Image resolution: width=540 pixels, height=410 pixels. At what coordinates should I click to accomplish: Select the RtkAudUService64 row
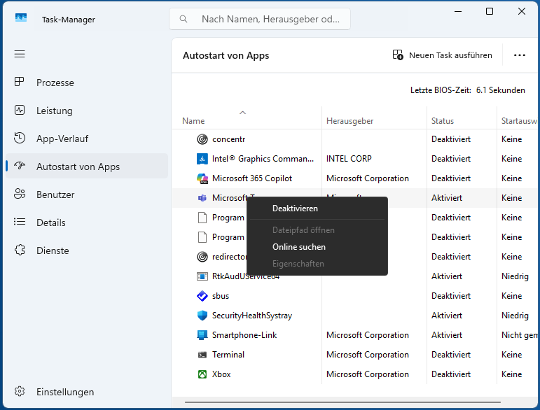(246, 276)
